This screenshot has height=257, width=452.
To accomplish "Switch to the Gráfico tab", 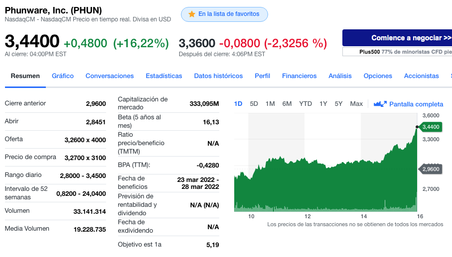I will (63, 76).
